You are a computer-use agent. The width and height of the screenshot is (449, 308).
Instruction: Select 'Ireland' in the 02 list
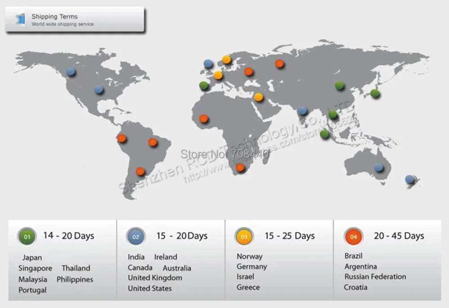coord(166,257)
